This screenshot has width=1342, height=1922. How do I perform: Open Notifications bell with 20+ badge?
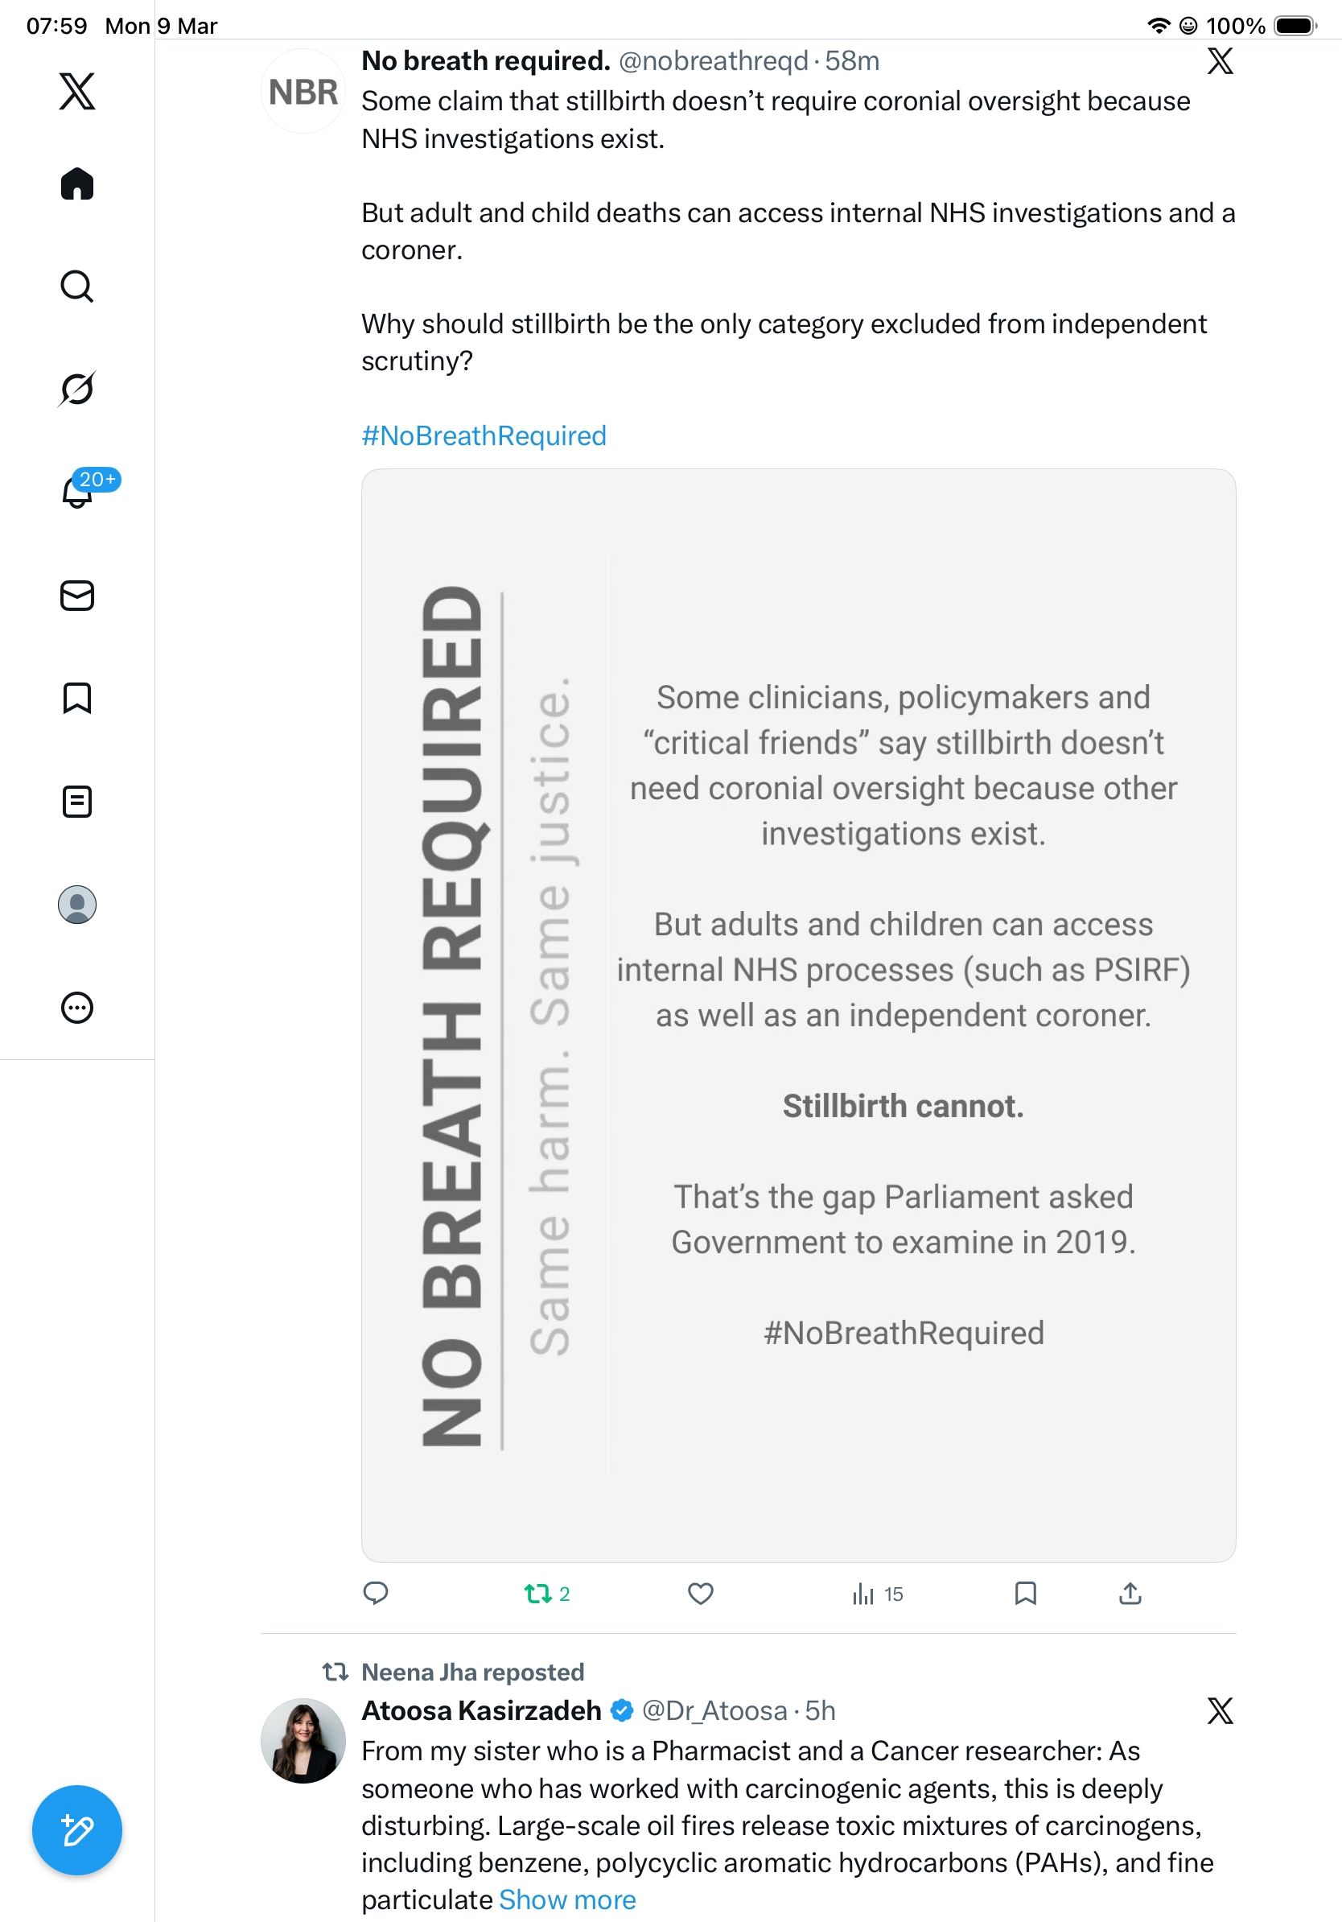point(77,490)
